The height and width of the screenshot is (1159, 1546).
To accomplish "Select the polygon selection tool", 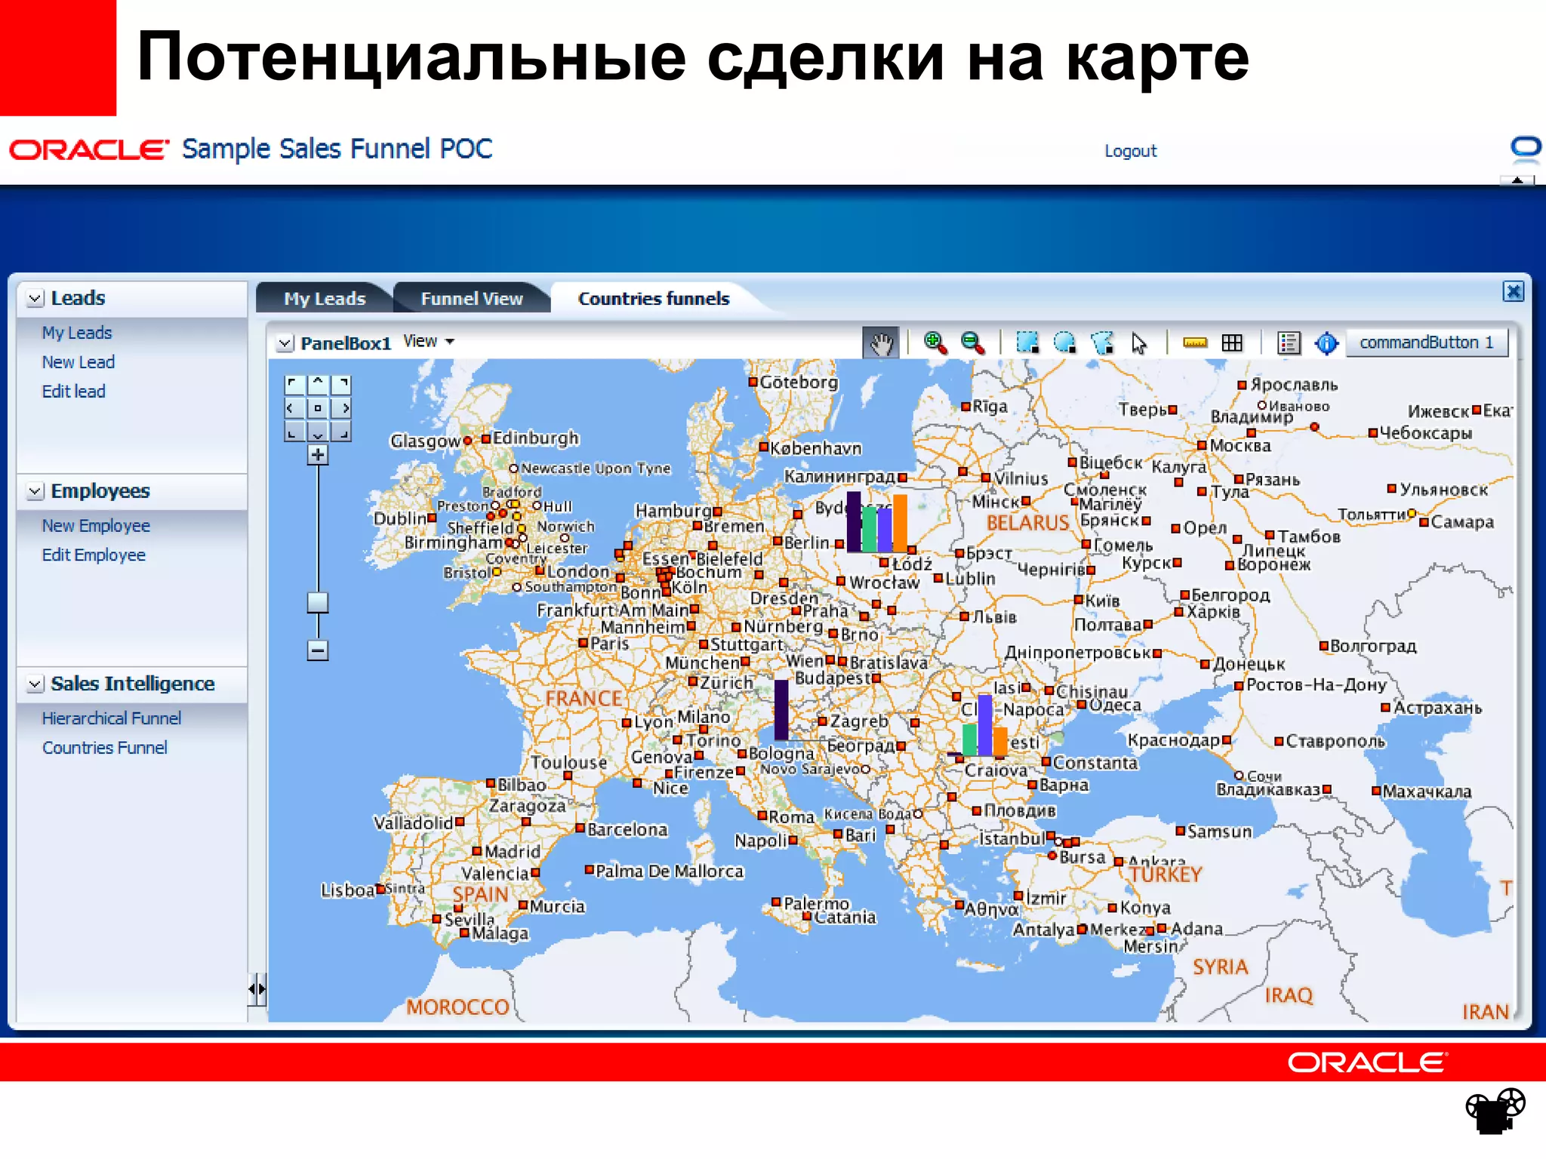I will (1102, 343).
